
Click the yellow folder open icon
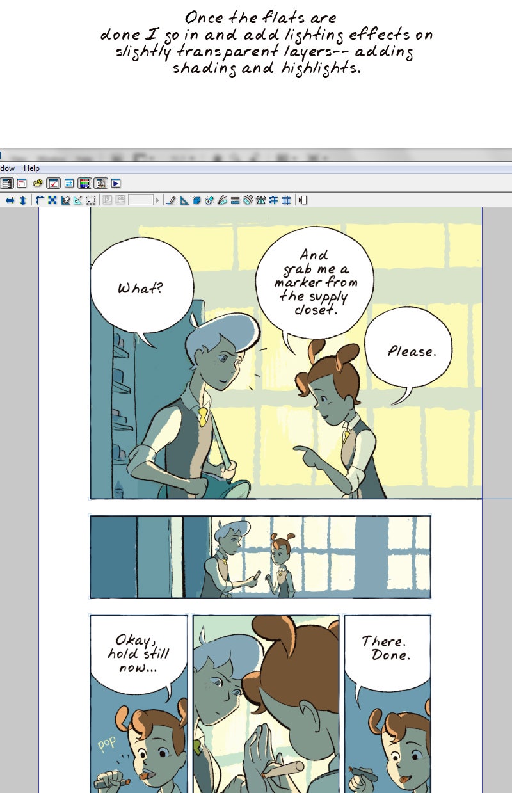(38, 183)
